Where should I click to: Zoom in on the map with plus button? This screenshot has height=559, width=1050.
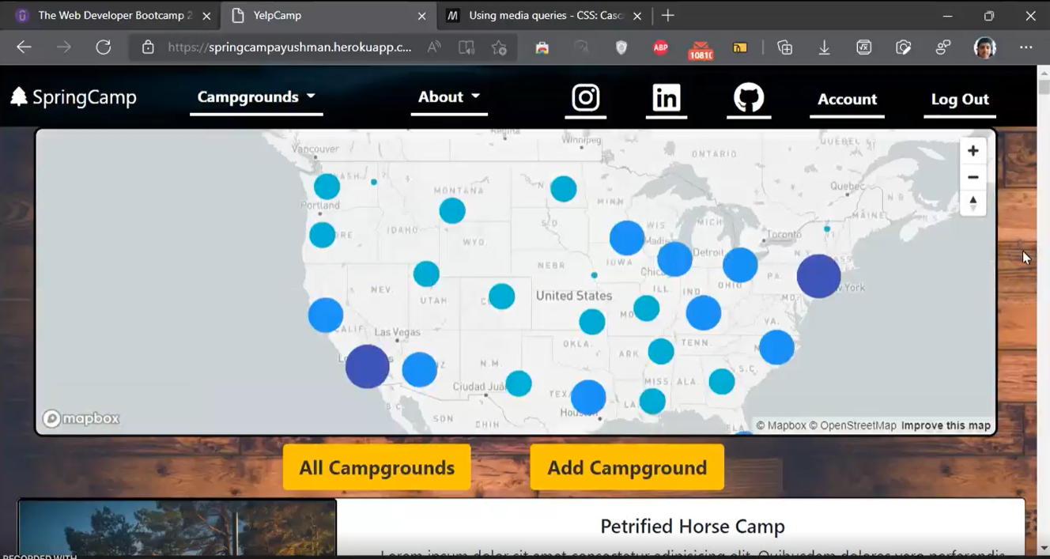point(973,151)
